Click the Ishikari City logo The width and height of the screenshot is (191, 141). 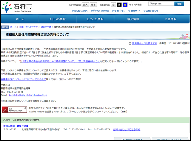17,7
